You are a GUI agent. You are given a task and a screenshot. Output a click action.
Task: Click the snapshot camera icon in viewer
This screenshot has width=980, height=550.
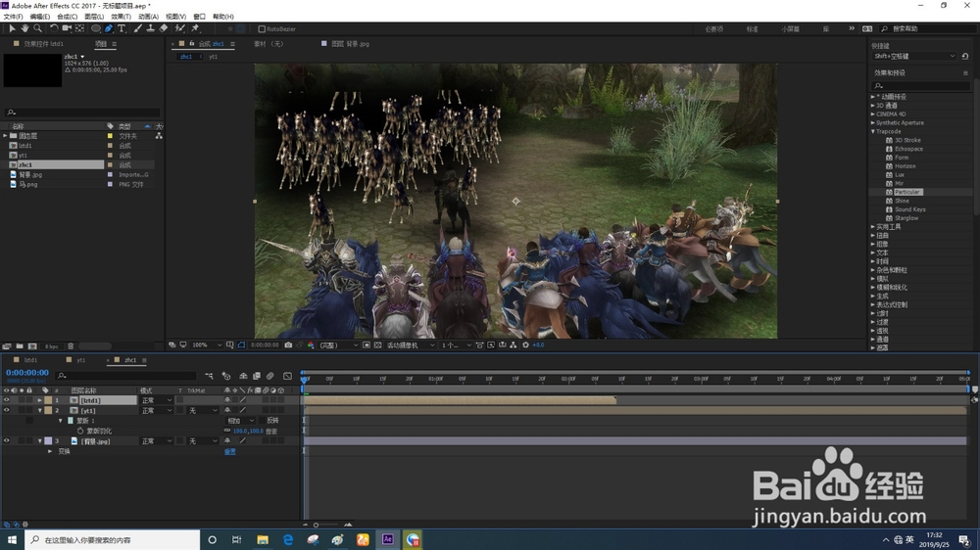[x=288, y=344]
